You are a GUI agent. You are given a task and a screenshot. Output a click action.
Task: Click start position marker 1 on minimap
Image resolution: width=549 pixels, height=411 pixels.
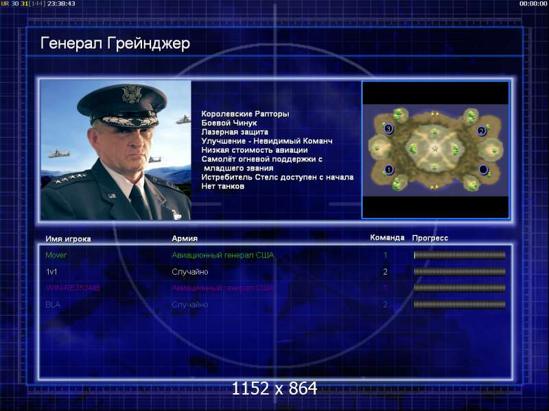pyautogui.click(x=388, y=170)
